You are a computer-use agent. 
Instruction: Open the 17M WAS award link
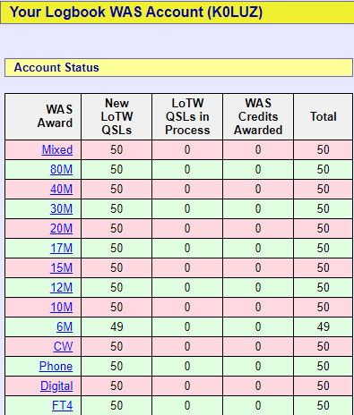(61, 248)
